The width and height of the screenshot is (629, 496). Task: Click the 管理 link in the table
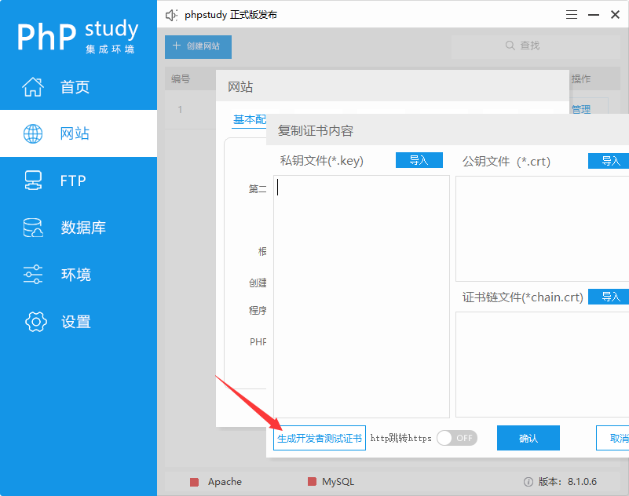click(x=580, y=109)
